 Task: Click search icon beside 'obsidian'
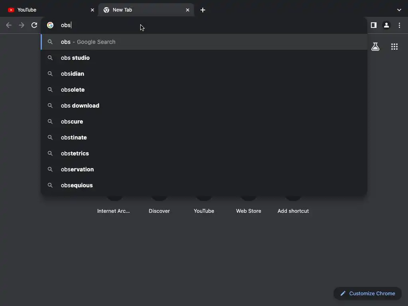click(50, 74)
